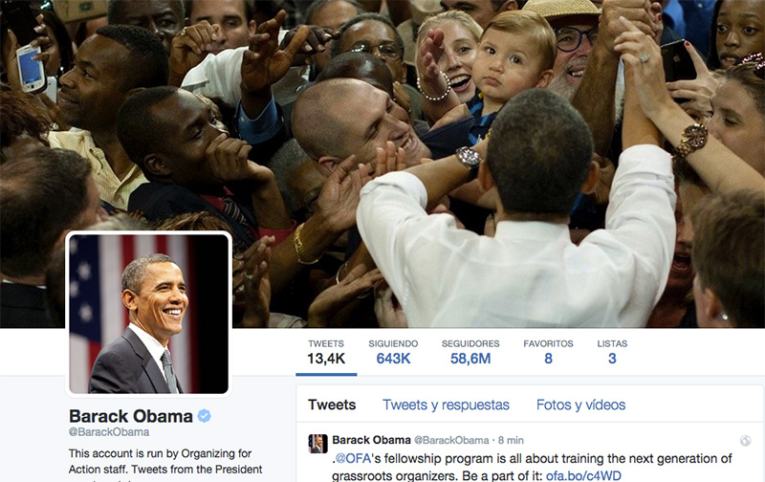Click the tweet author name Barack Obama
The image size is (765, 482).
[371, 440]
